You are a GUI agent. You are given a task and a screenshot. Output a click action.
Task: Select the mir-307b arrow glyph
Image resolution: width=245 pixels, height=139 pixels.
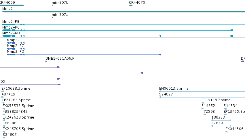point(53,5)
